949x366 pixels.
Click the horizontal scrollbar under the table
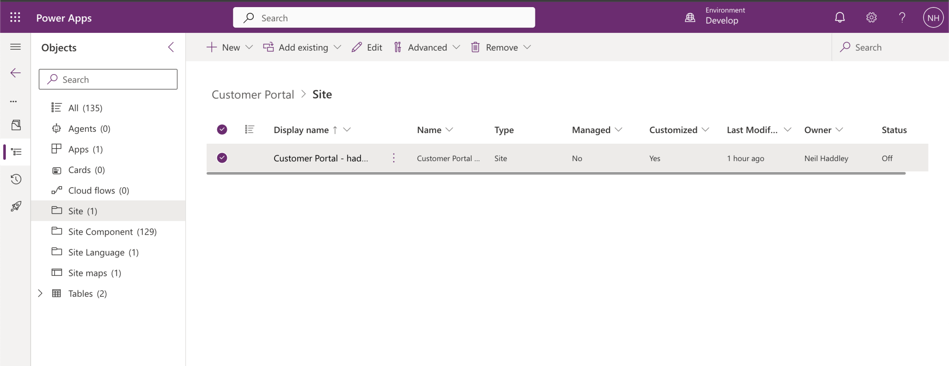point(555,173)
